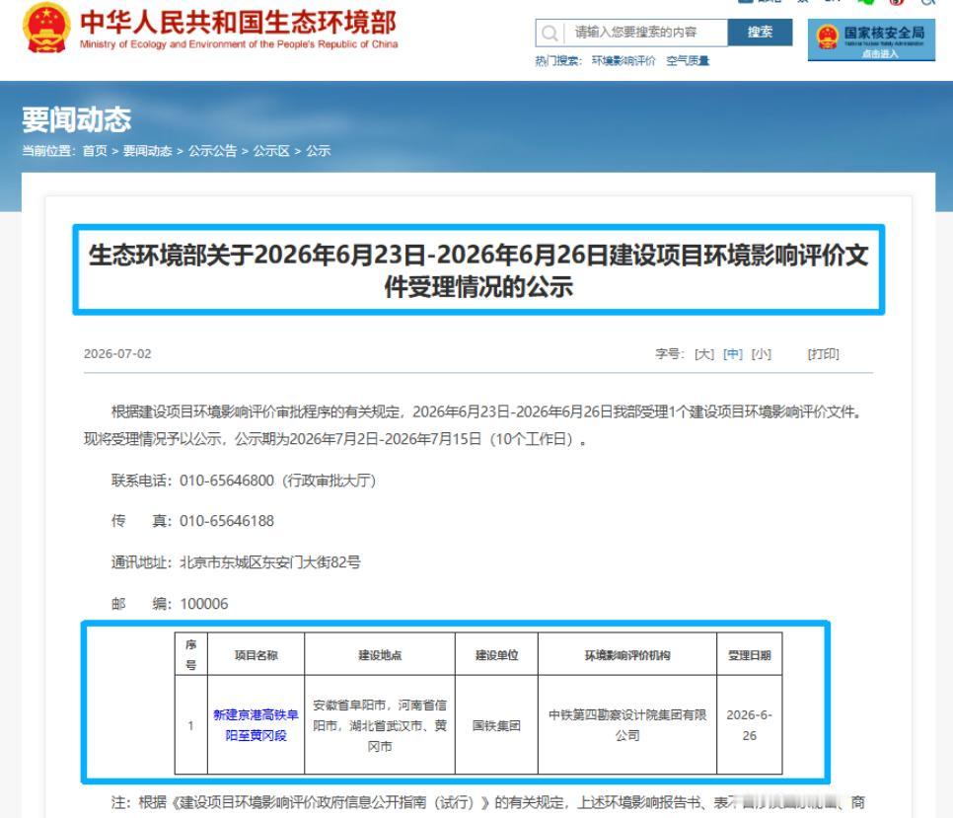This screenshot has height=818, width=953.
Task: Open project link 新建京港高铁阜阳至黄冈段
Action: [x=256, y=725]
